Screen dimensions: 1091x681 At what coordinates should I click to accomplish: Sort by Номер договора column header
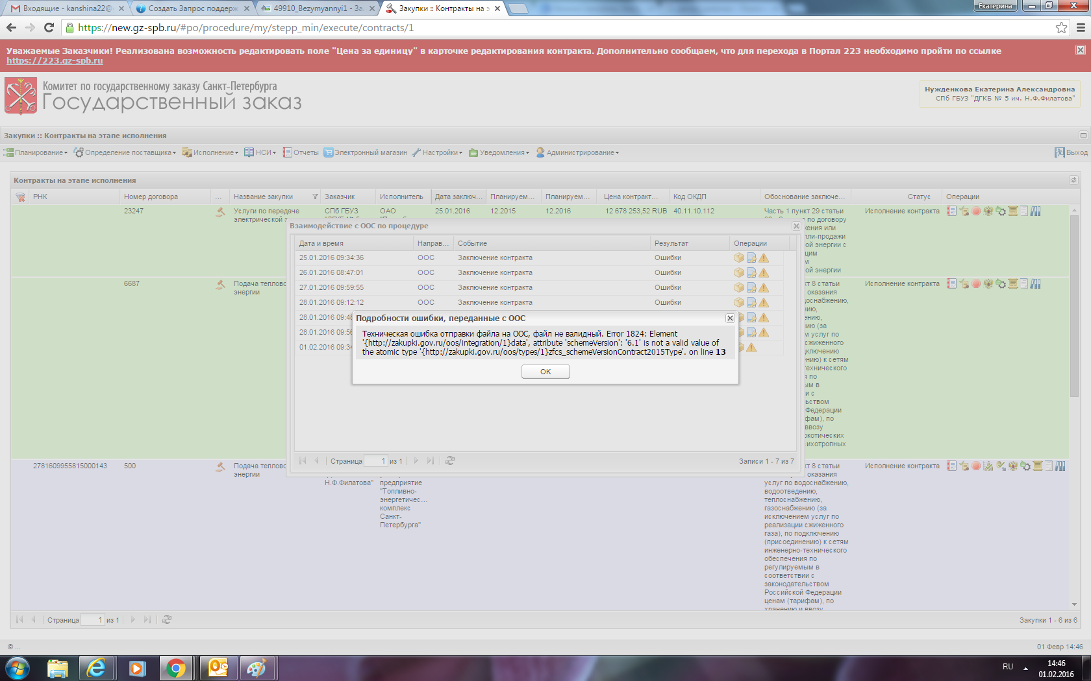point(166,197)
